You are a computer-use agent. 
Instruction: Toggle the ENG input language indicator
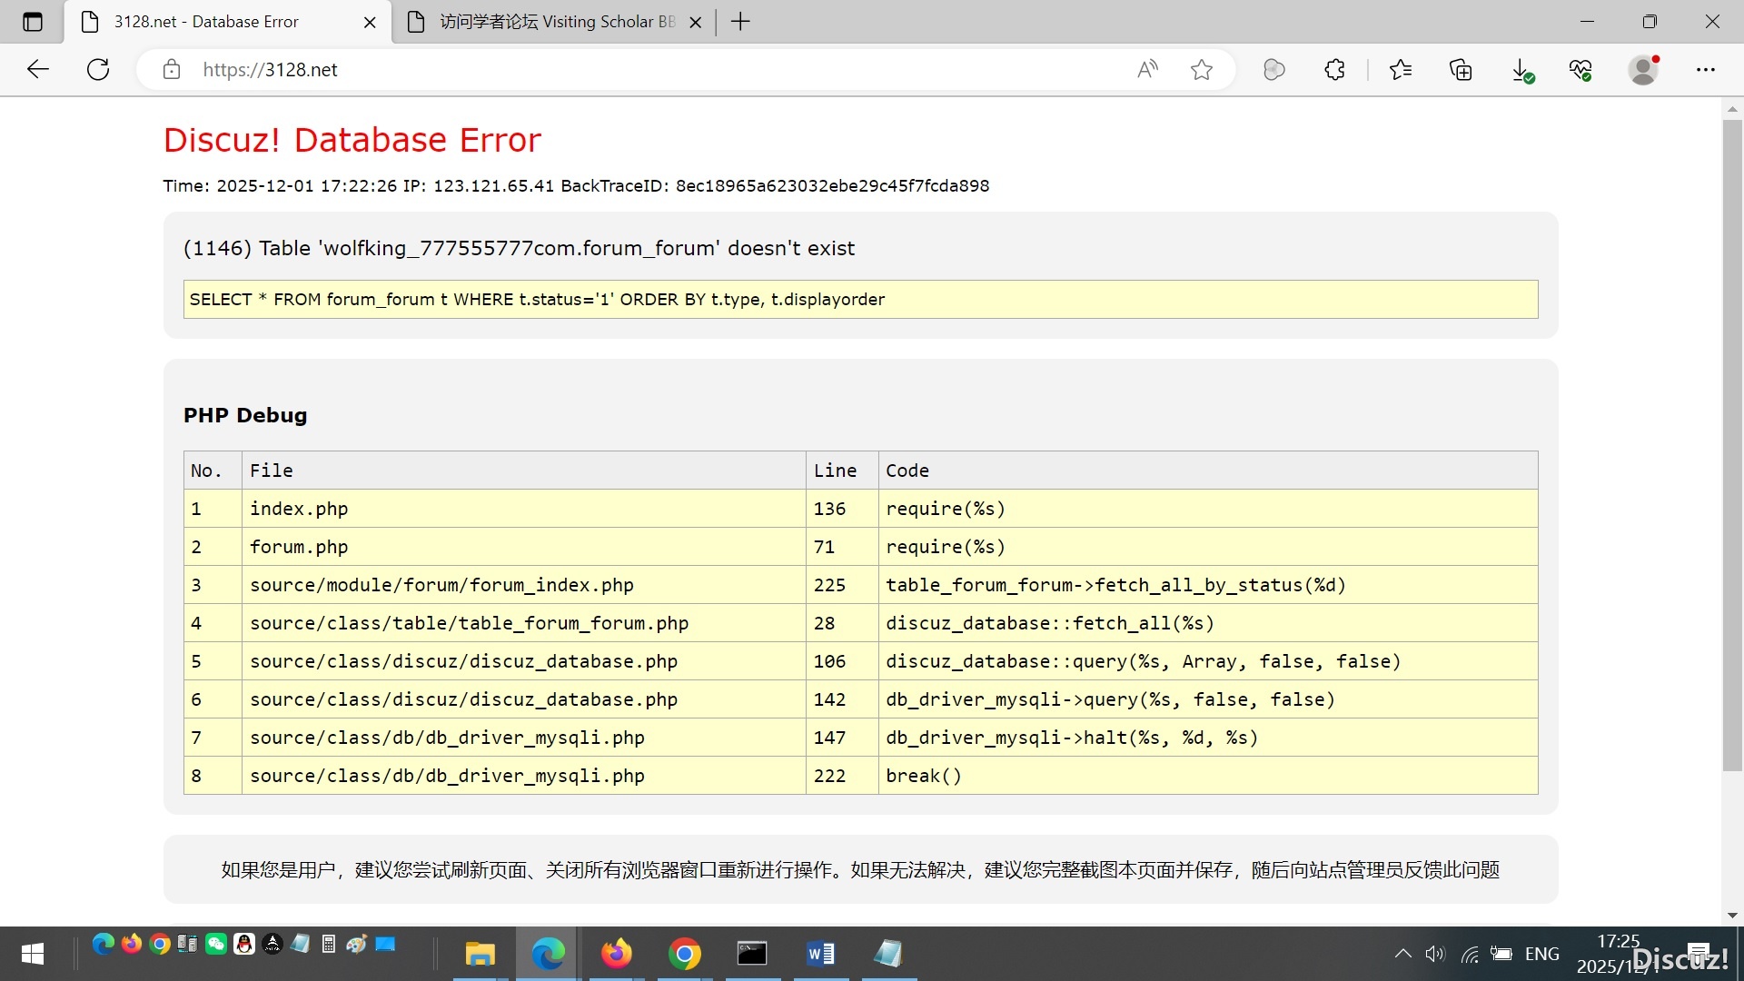1541,954
